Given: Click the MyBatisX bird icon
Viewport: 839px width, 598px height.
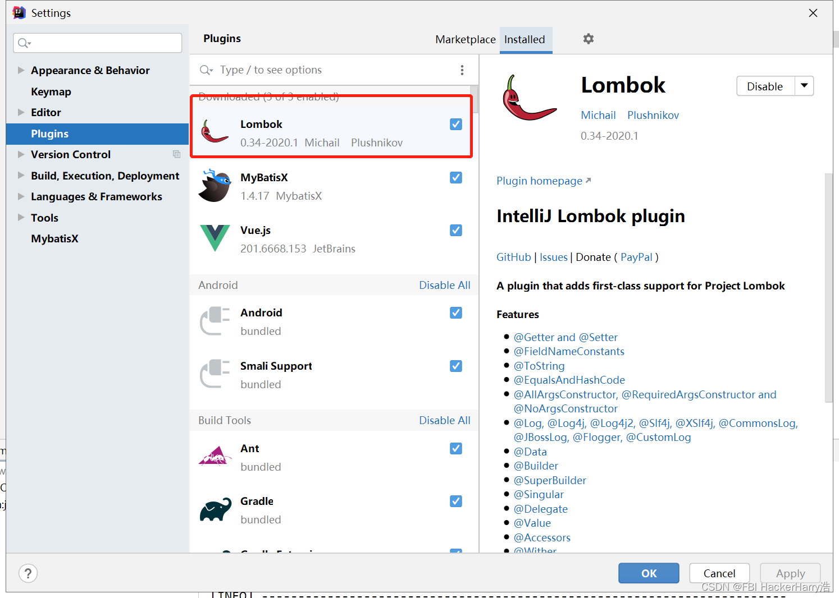Looking at the screenshot, I should pos(215,185).
